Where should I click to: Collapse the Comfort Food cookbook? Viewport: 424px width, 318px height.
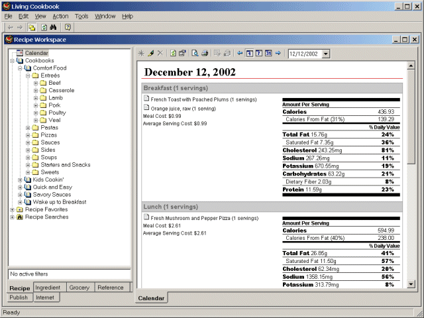[20, 68]
